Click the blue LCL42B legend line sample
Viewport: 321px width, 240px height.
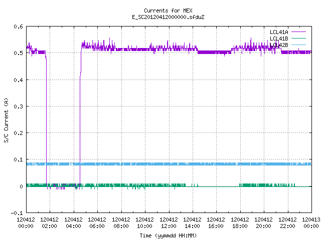pyautogui.click(x=298, y=45)
